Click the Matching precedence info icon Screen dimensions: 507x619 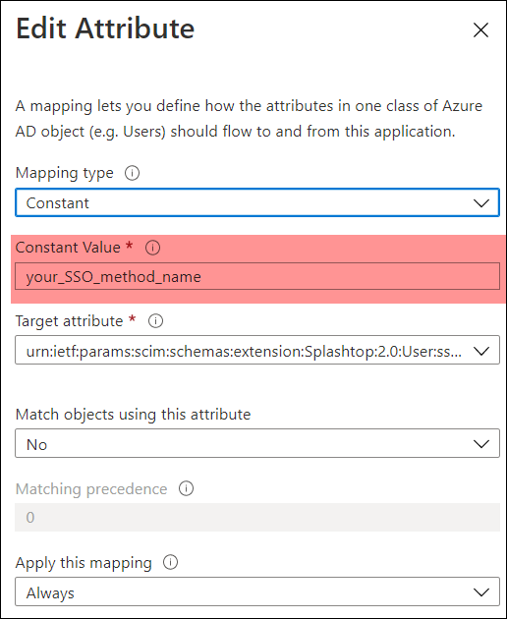tap(186, 488)
